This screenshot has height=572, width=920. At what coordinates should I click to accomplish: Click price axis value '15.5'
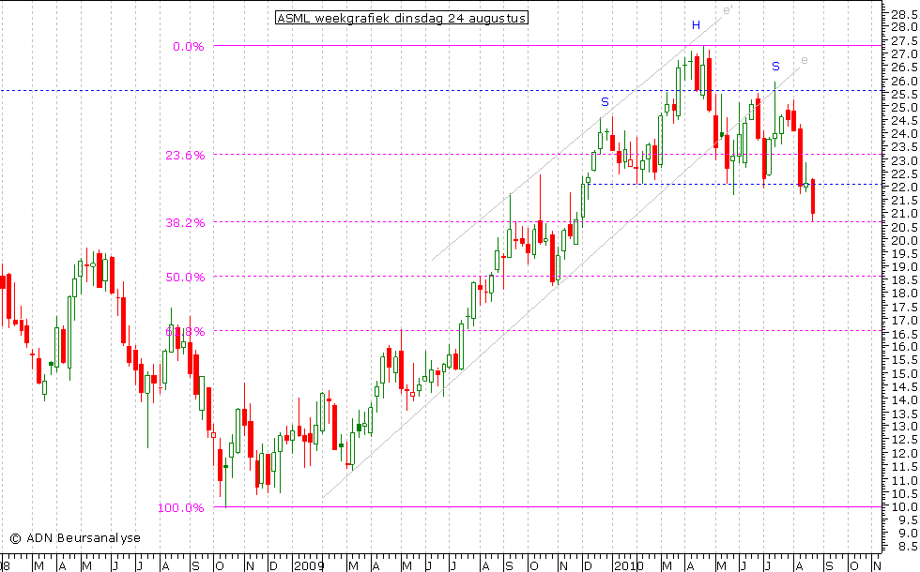click(904, 360)
